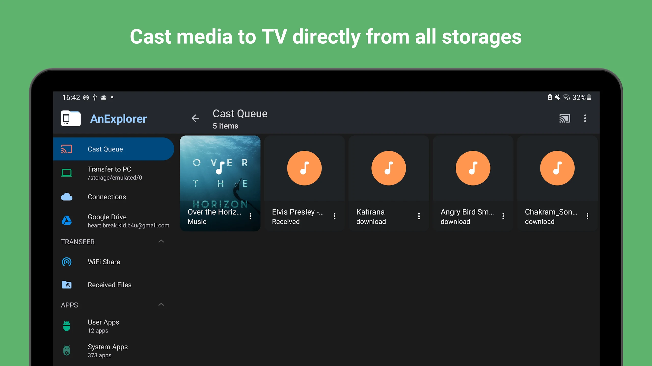Open options for Over the Horizon track
The height and width of the screenshot is (366, 652).
tap(250, 216)
